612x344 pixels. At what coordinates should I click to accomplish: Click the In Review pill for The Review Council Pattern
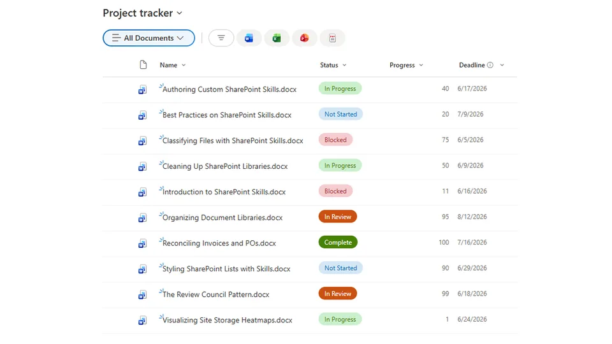pyautogui.click(x=338, y=294)
